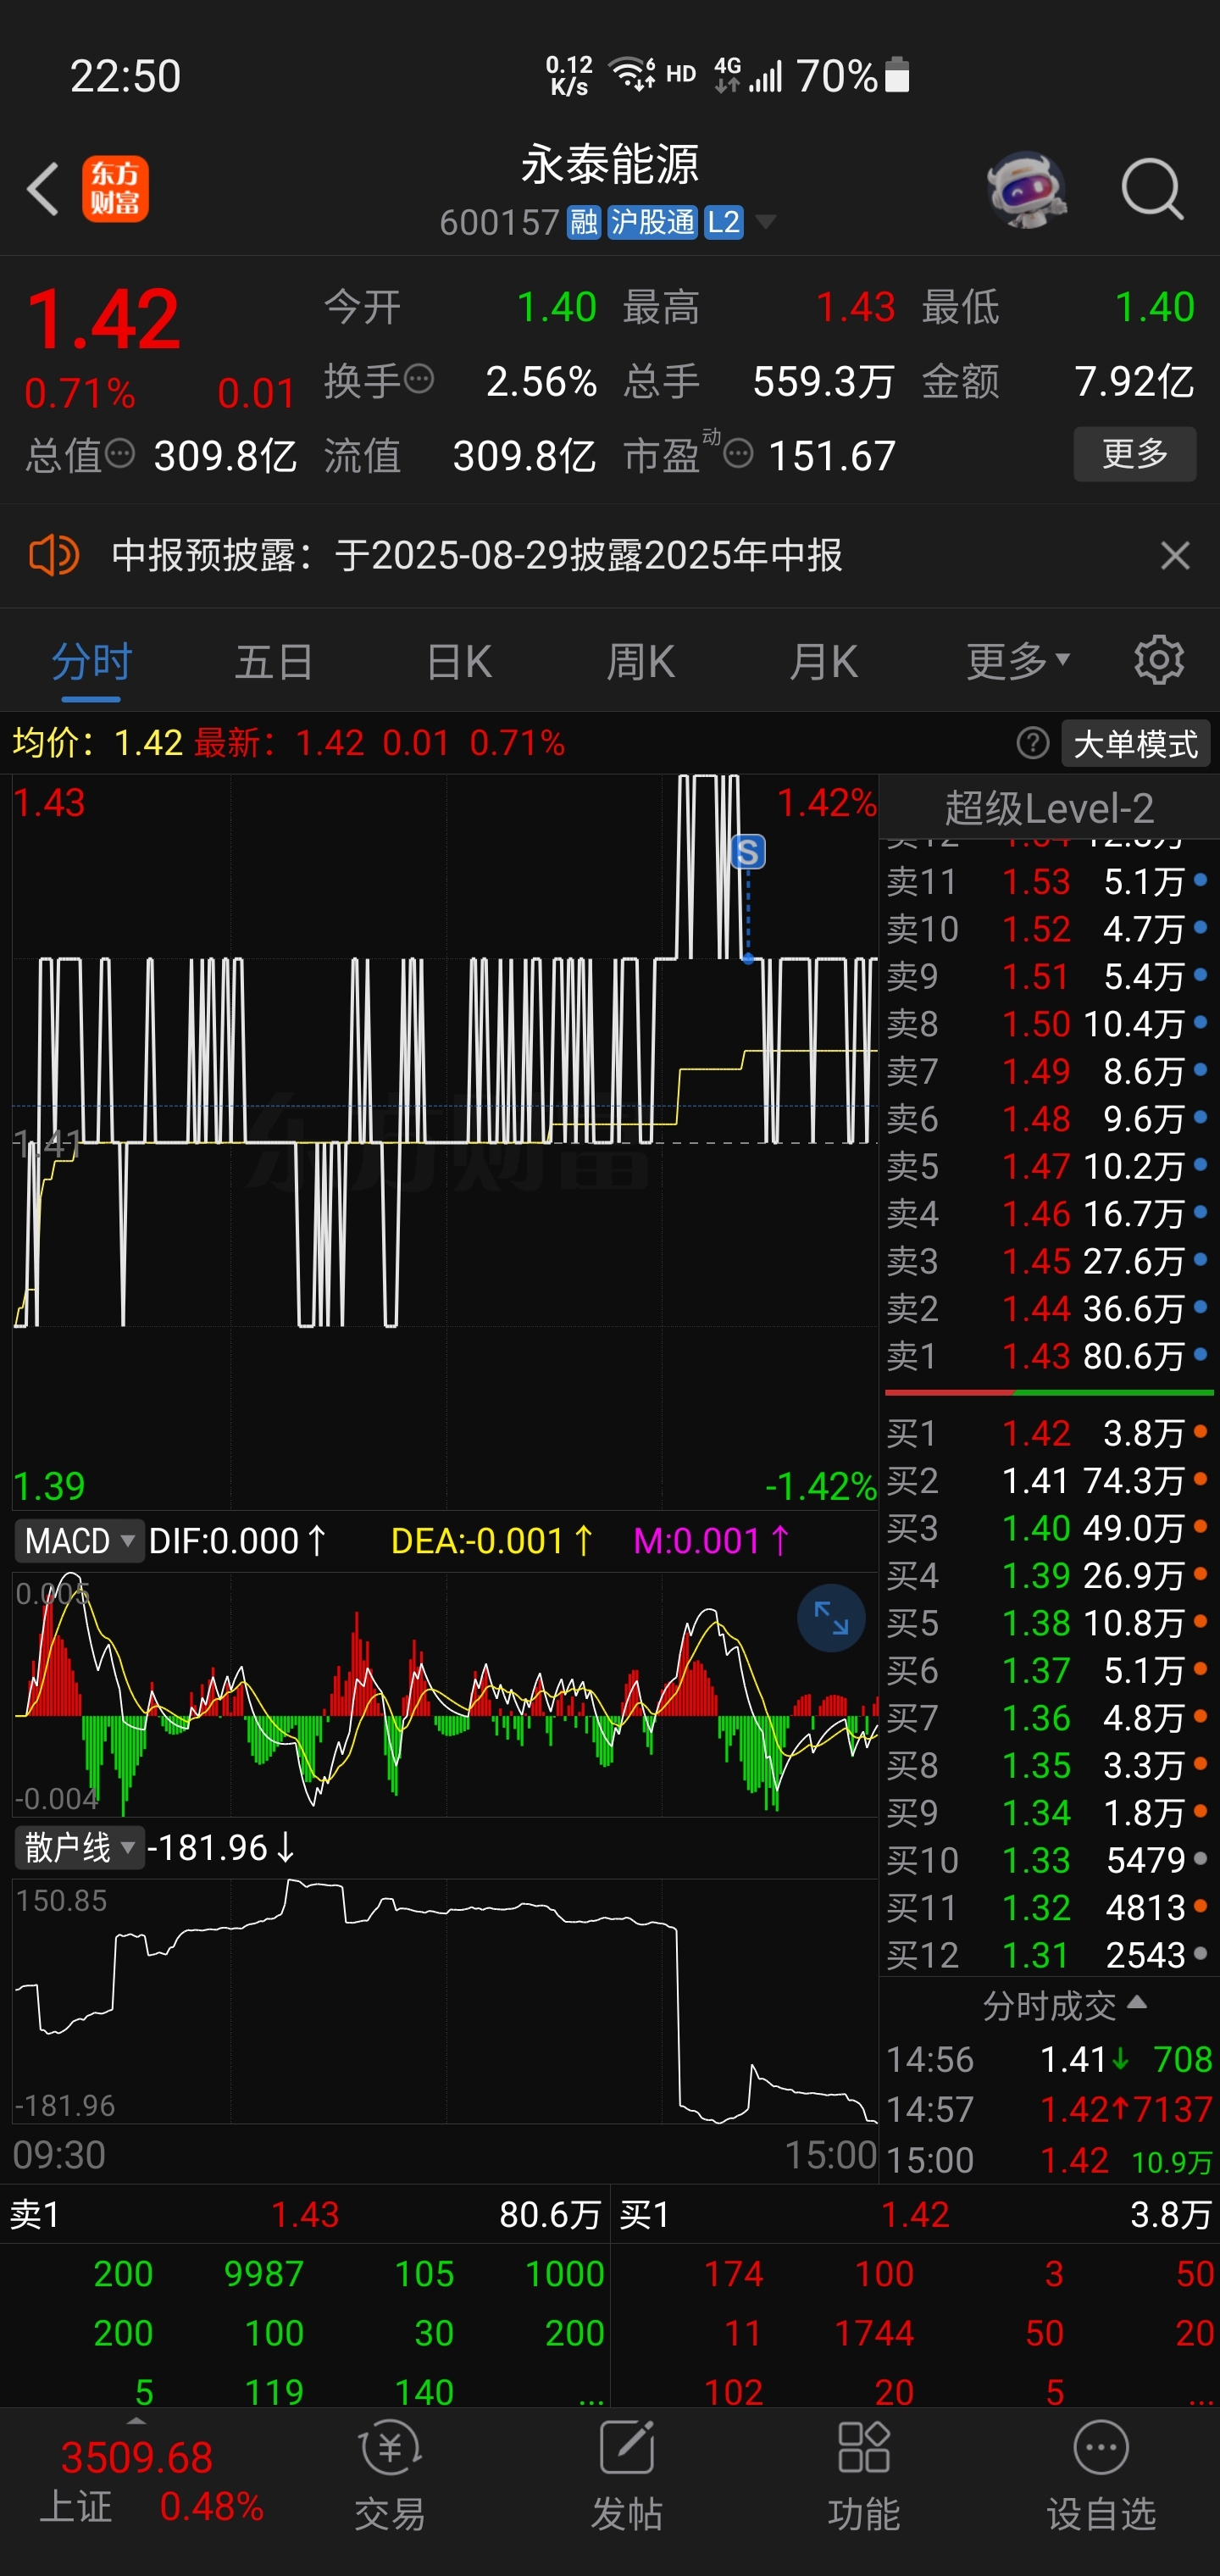
Task: Open the Eastmoney orange logo
Action: 115,188
